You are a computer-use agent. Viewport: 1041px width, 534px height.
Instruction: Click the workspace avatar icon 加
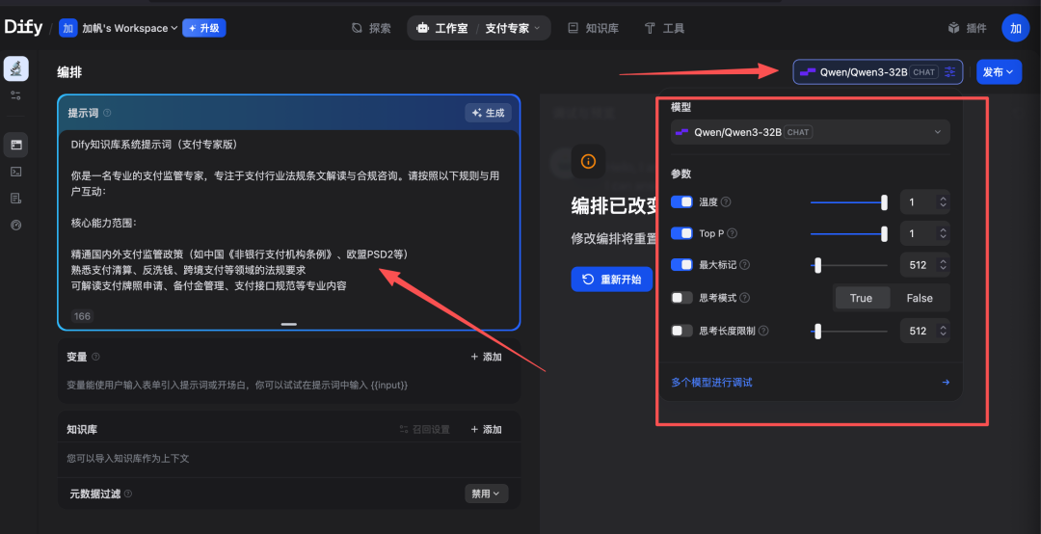[67, 28]
